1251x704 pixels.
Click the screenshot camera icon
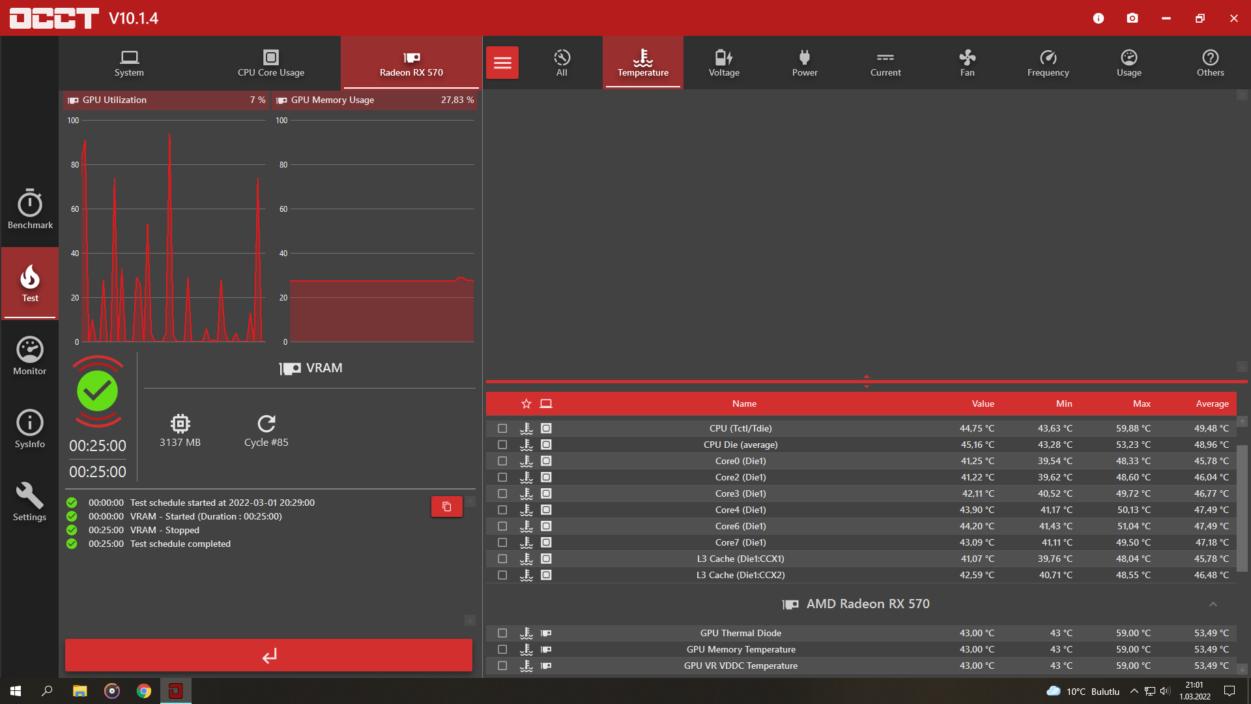tap(1132, 18)
